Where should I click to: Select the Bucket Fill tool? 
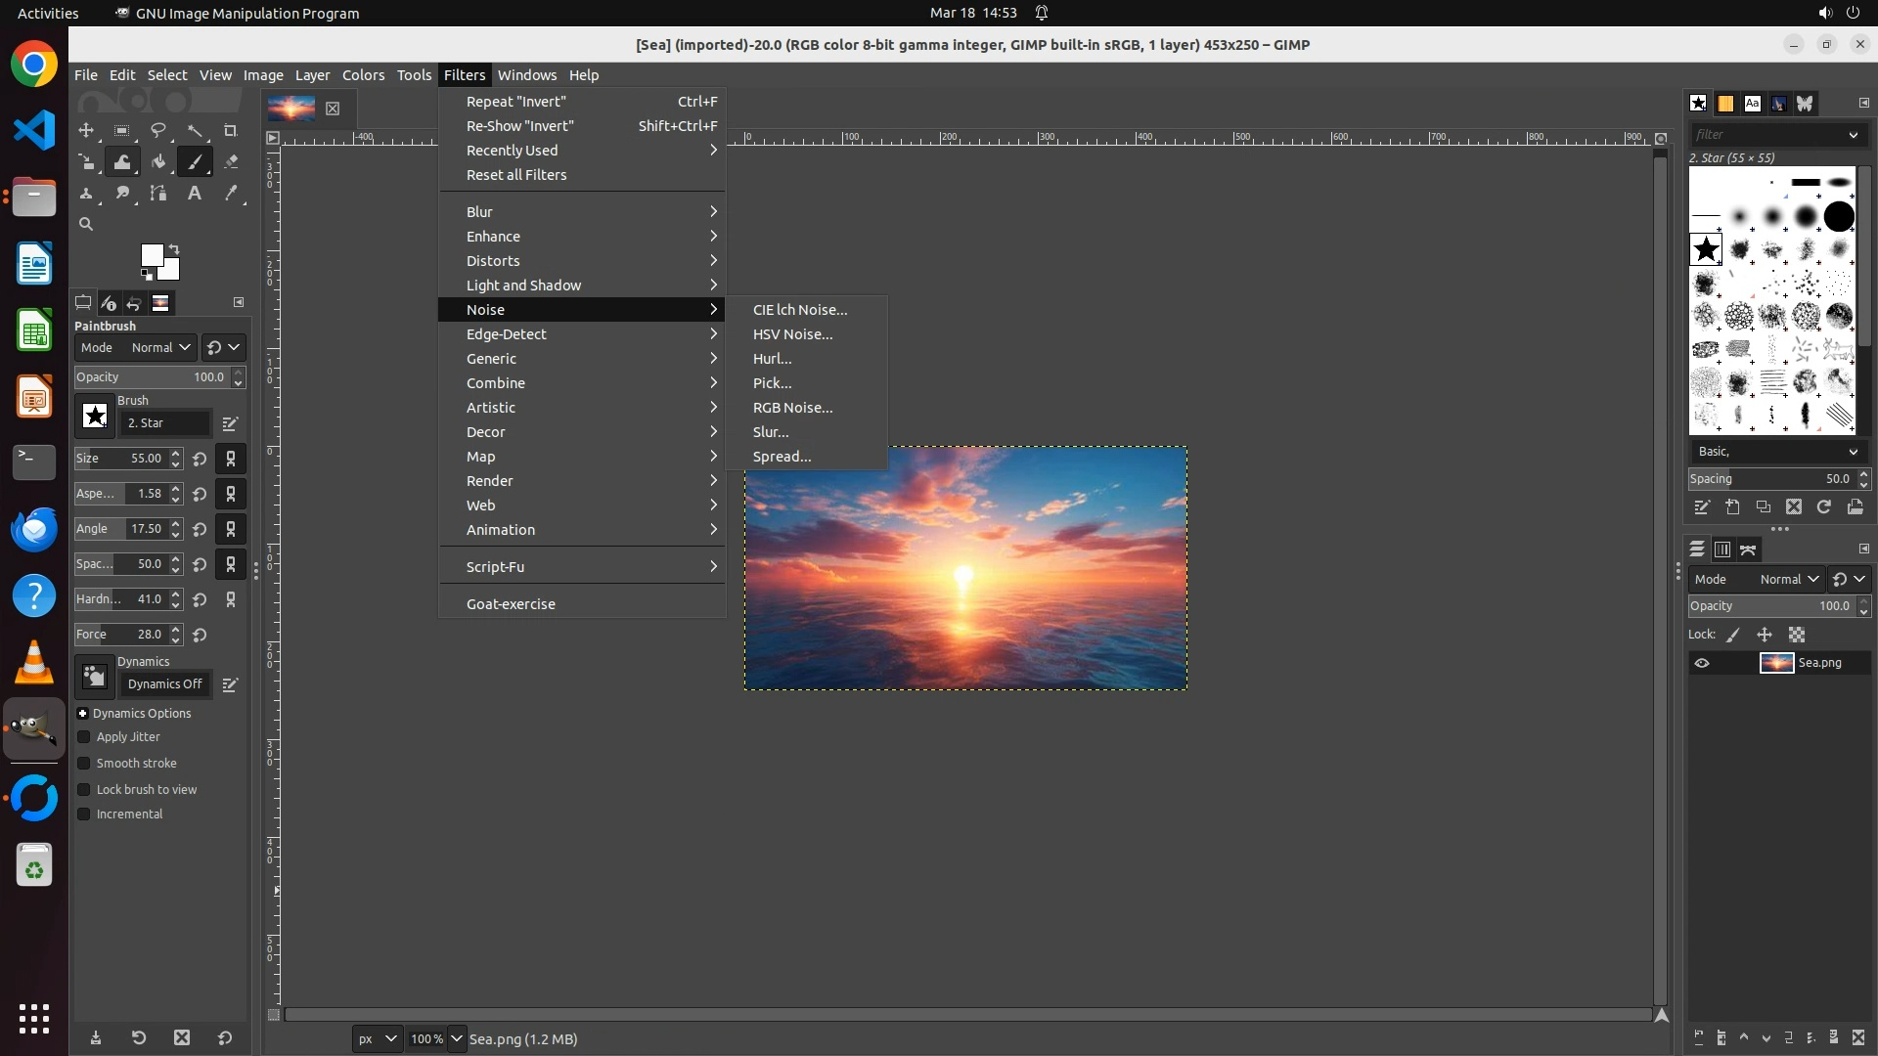pos(158,161)
